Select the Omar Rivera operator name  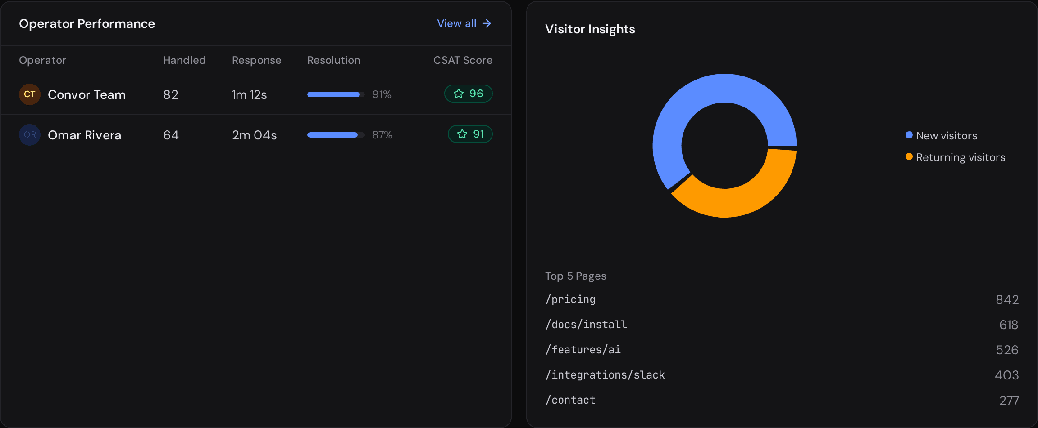84,135
